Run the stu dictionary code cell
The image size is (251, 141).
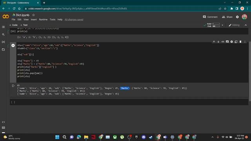[13, 45]
